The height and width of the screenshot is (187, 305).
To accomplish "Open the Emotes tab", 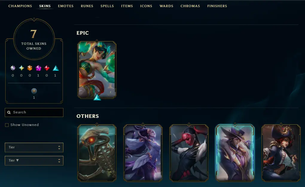I will [x=66, y=6].
